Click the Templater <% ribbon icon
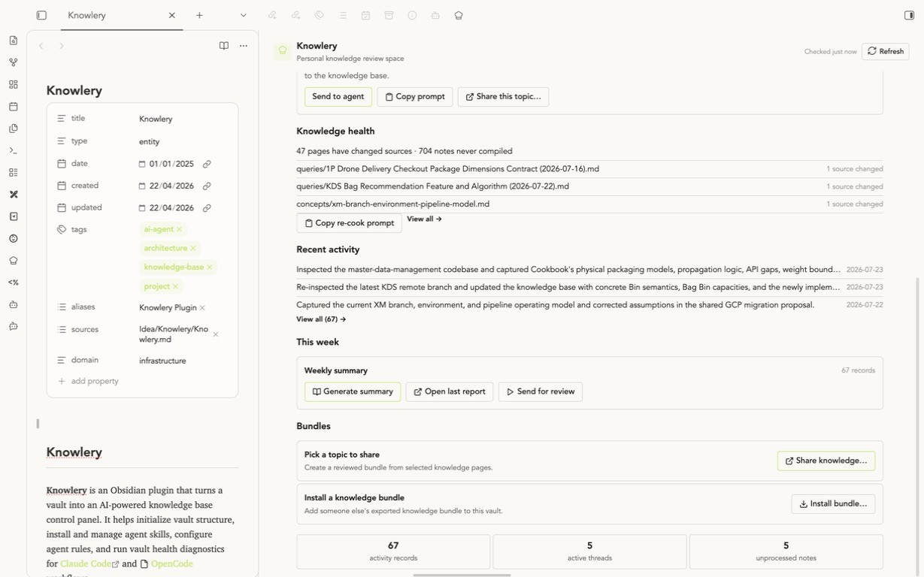The height and width of the screenshot is (577, 924). pyautogui.click(x=14, y=282)
